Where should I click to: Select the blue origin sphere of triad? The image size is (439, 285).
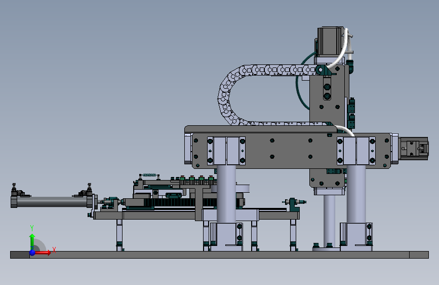32,253
